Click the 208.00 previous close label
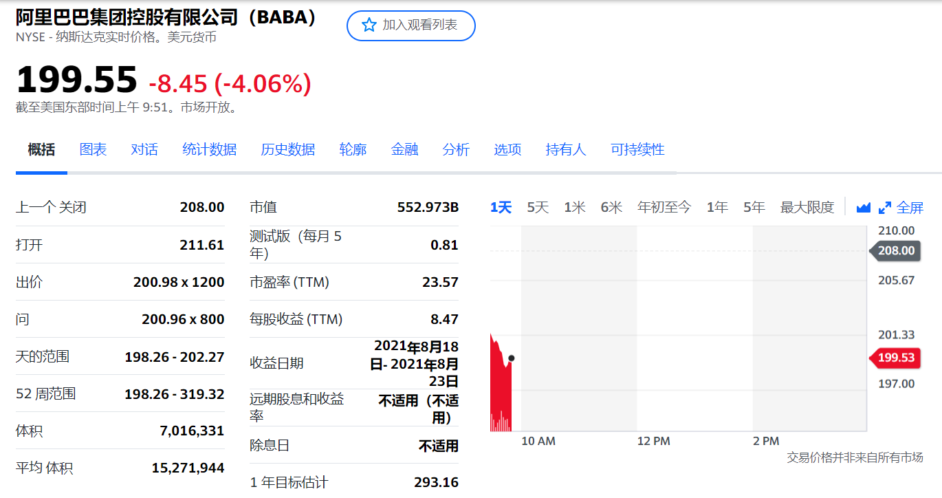This screenshot has width=942, height=498. click(896, 250)
